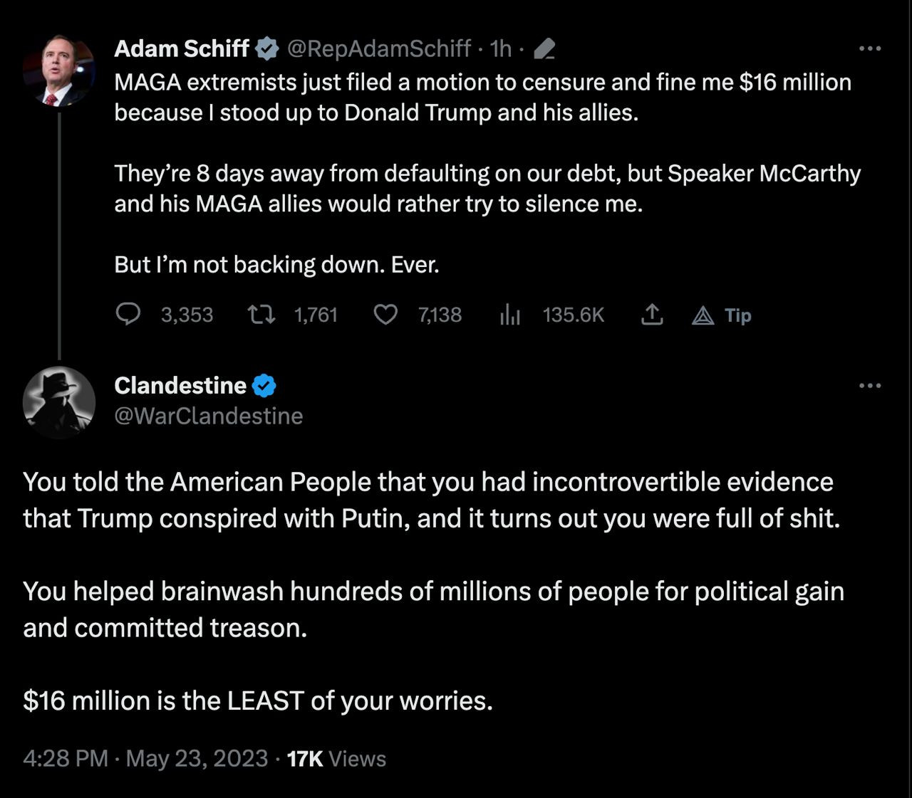The height and width of the screenshot is (798, 912).
Task: Open more options for Adam Schiff's tweet
Action: 870,48
